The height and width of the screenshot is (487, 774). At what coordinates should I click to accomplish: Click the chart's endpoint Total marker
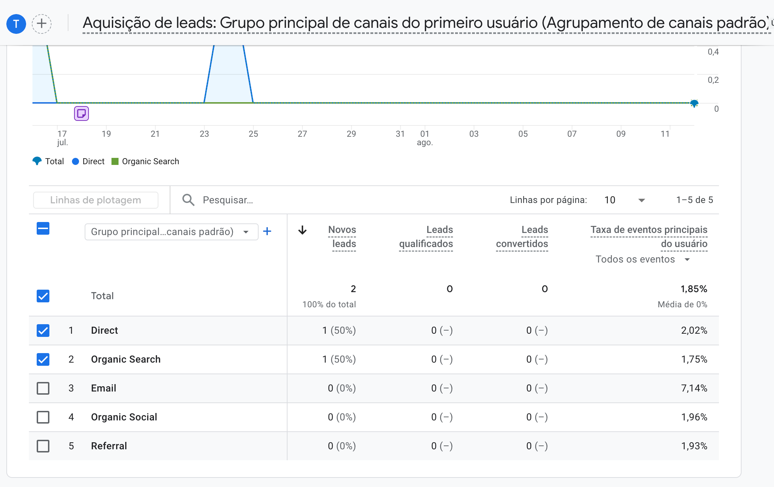(694, 104)
